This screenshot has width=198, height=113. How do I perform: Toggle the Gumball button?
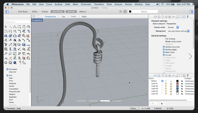coord(71,12)
